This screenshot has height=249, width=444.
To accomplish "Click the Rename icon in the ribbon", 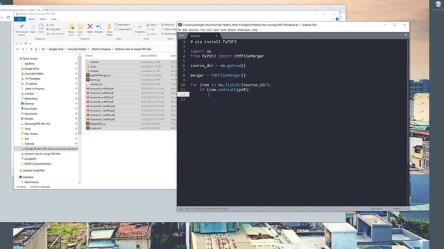I will (x=99, y=28).
